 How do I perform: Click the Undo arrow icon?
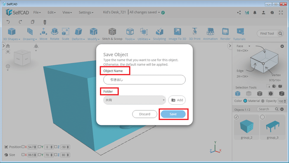point(8,22)
